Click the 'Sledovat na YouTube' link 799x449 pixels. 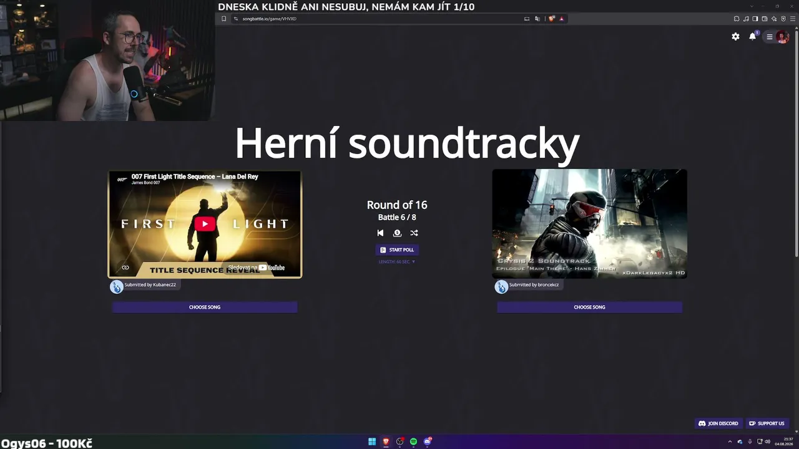[x=256, y=268]
